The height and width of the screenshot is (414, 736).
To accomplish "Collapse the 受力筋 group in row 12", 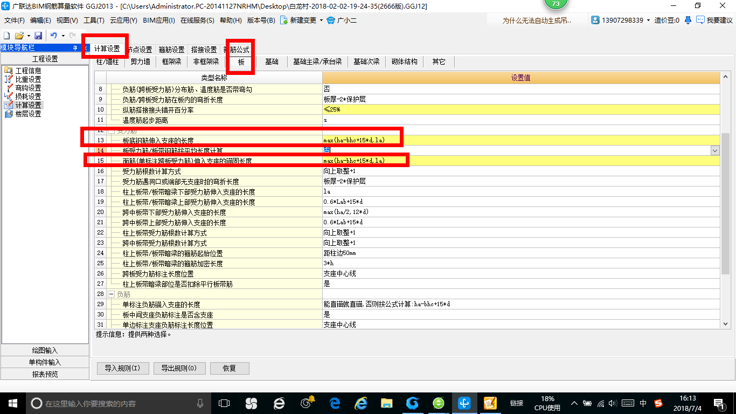I will click(x=112, y=131).
